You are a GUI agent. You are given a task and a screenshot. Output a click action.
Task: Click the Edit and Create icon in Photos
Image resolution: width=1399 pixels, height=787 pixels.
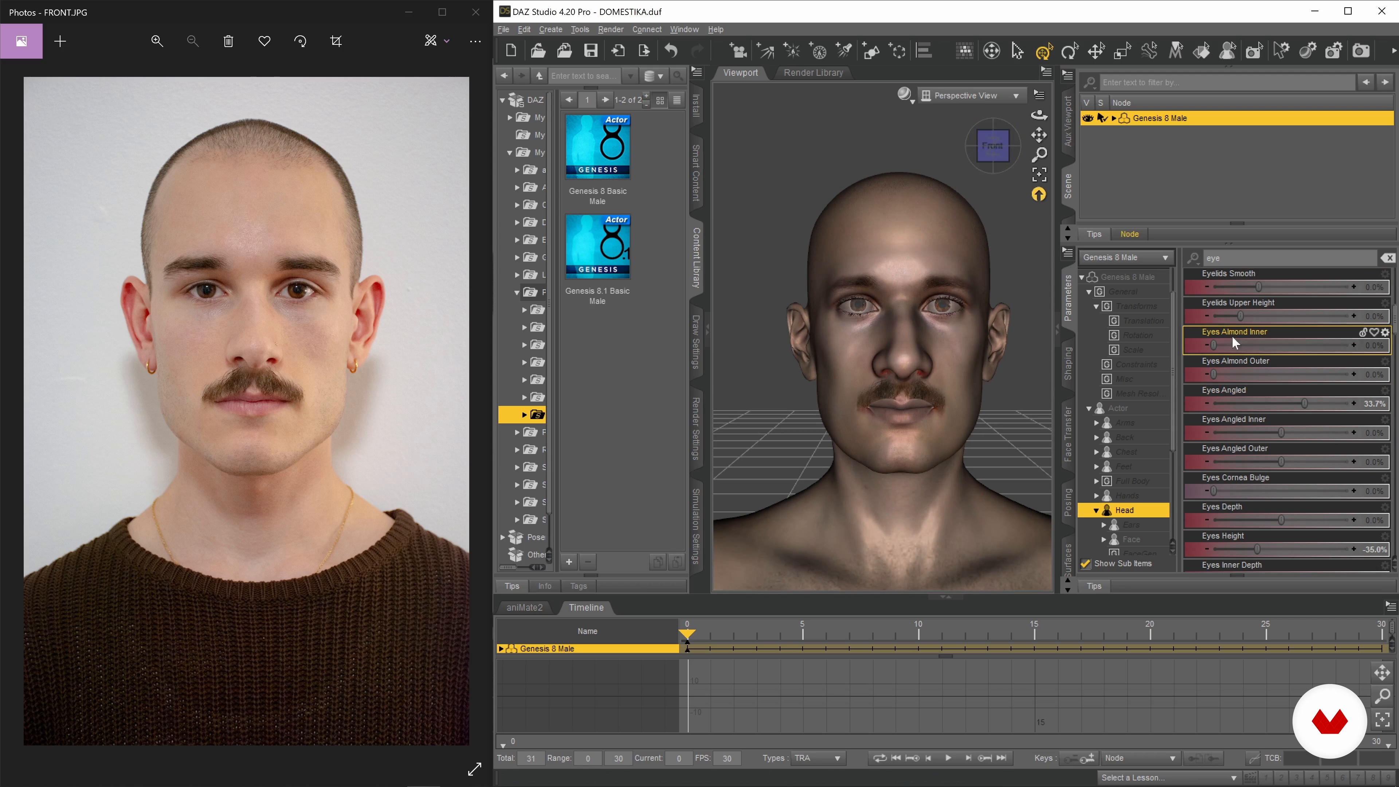(437, 41)
